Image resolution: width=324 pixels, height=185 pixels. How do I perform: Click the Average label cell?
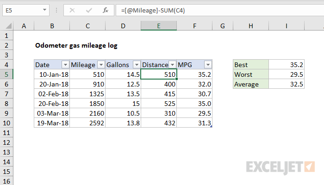tap(251, 84)
